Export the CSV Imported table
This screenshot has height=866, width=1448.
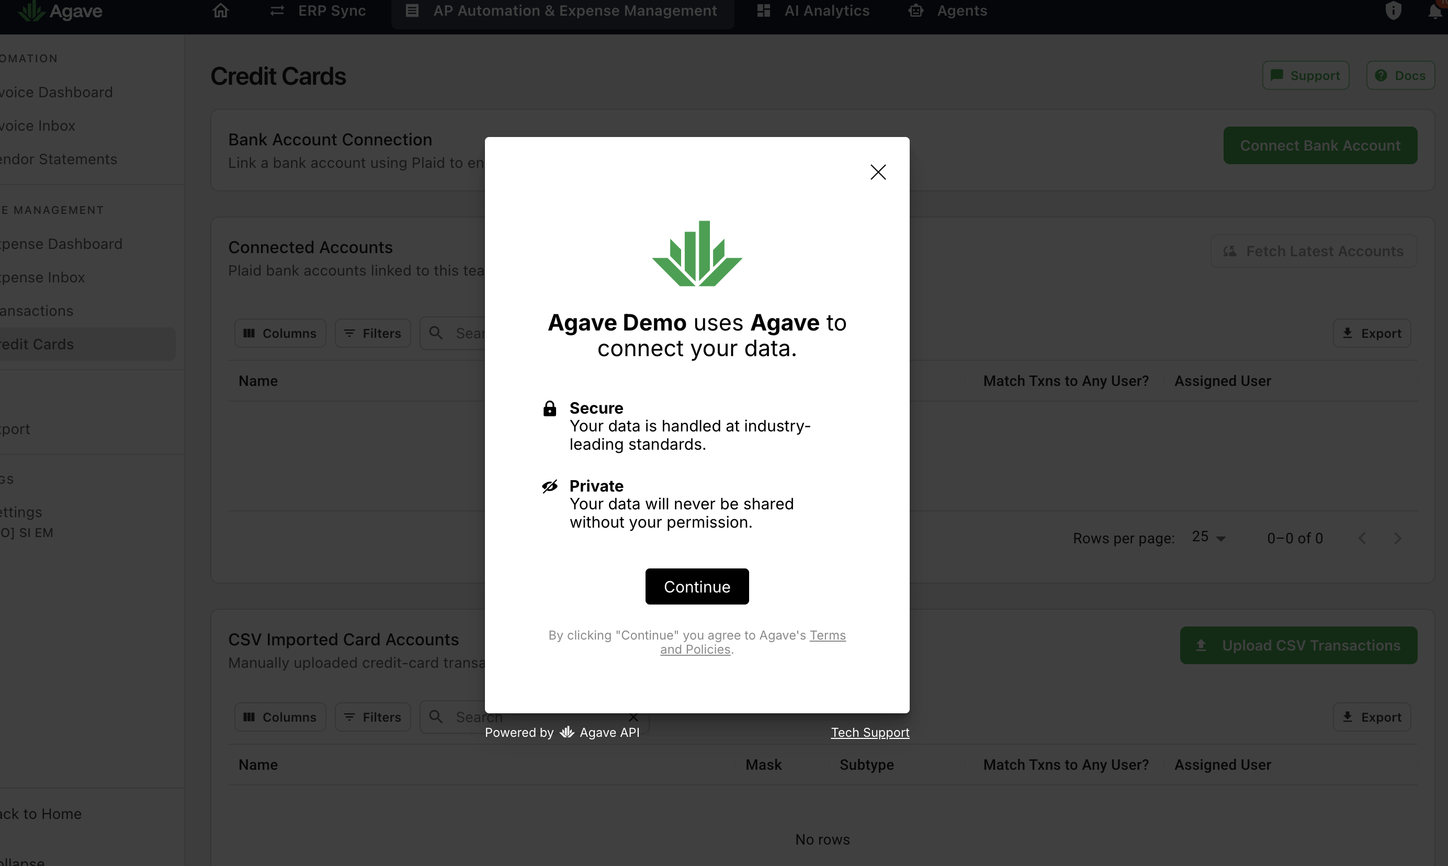(1372, 717)
